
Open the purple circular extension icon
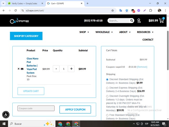(x=139, y=11)
